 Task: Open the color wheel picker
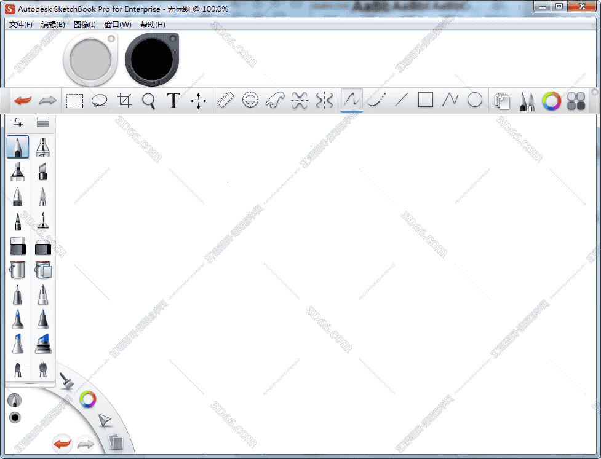[x=551, y=100]
